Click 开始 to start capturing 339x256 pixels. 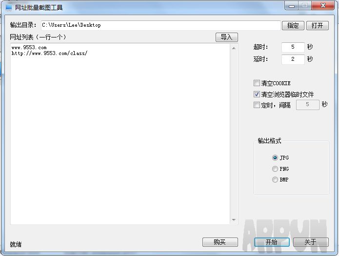click(272, 242)
